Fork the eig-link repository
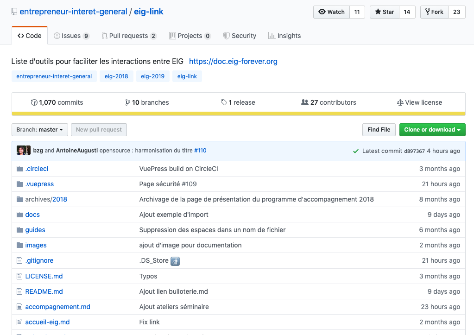474x335 pixels. point(434,12)
